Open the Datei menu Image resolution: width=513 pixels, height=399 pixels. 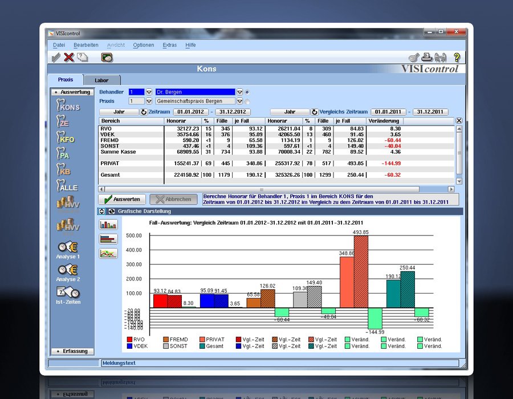(59, 45)
